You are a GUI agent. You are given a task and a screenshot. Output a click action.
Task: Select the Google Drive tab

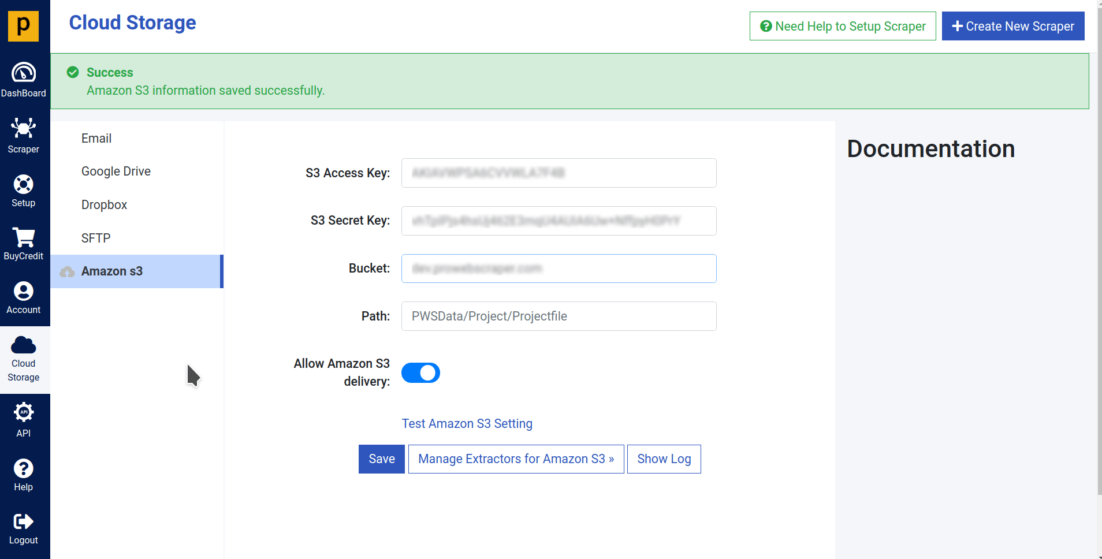[116, 172]
